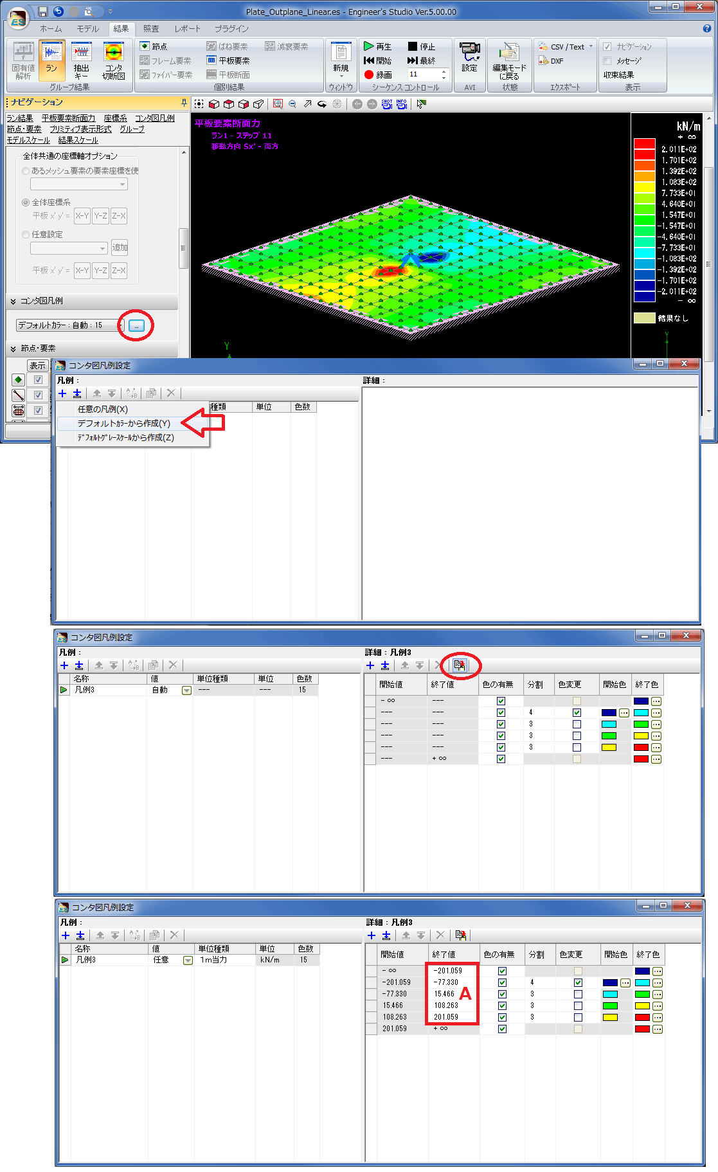This screenshot has height=1172, width=718.
Task: Open the 新規 window dropdown arrow
Action: [341, 77]
